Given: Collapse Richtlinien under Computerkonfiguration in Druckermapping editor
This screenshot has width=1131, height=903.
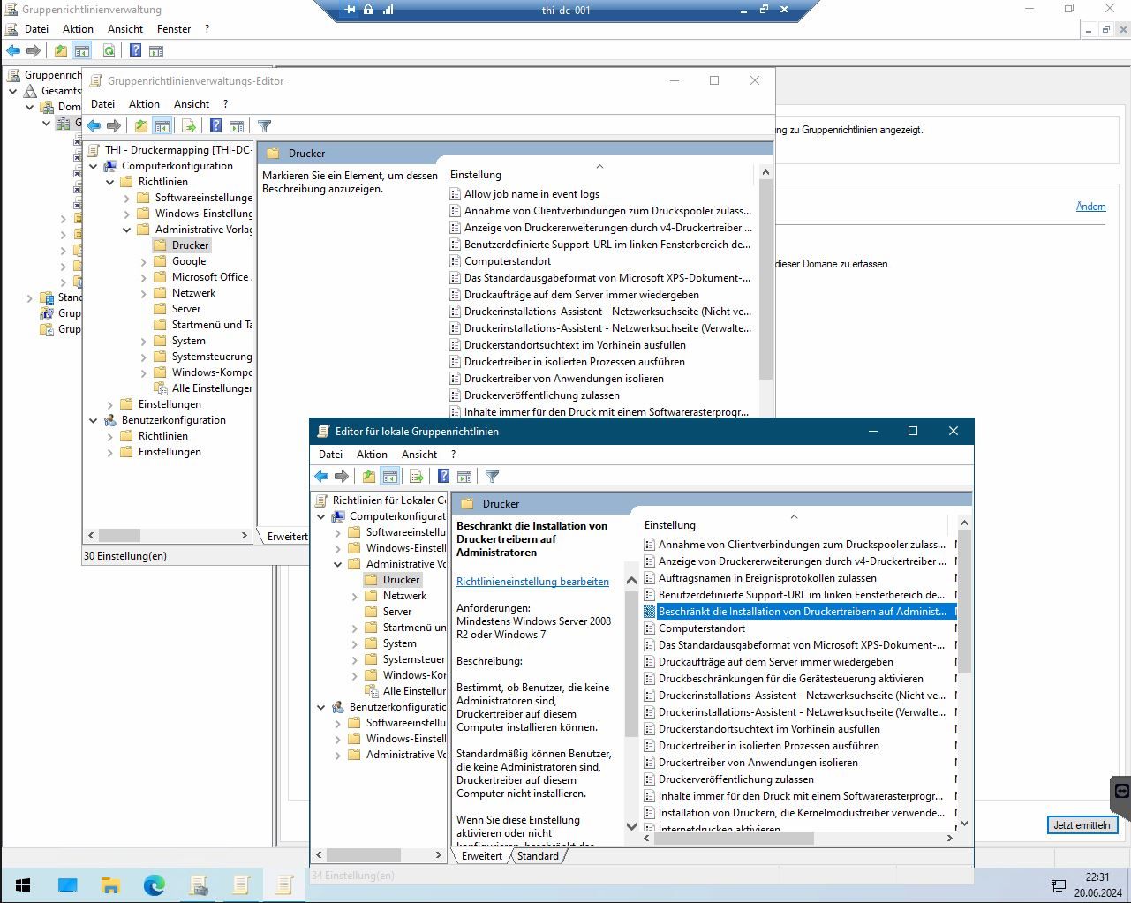Looking at the screenshot, I should pos(110,182).
